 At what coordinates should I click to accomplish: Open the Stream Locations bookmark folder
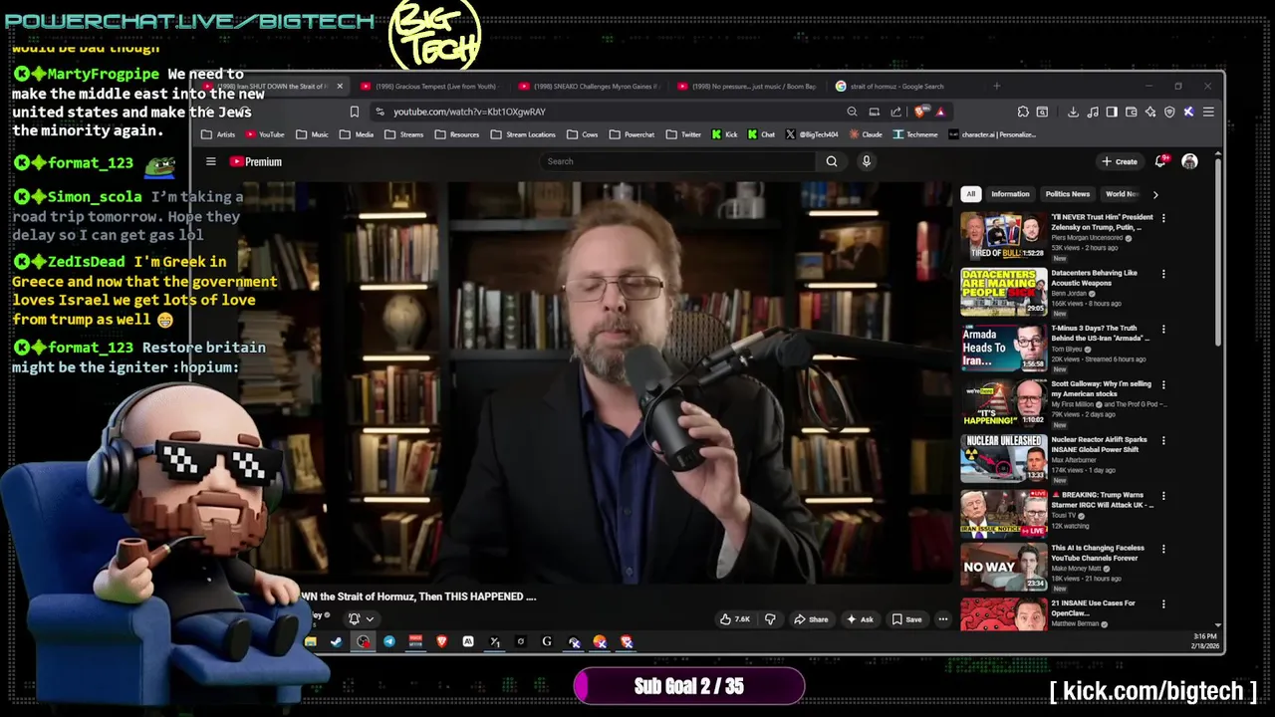pos(523,134)
